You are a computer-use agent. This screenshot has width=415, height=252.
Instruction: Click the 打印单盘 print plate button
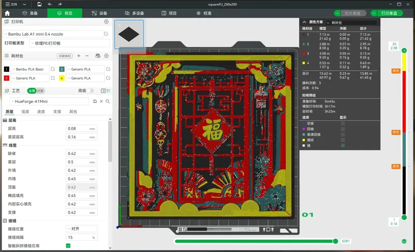click(x=390, y=13)
